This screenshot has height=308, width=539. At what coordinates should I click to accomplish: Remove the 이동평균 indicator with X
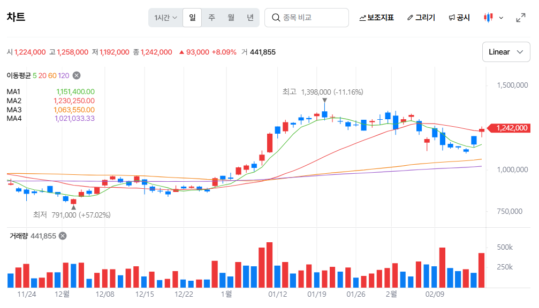pyautogui.click(x=77, y=75)
